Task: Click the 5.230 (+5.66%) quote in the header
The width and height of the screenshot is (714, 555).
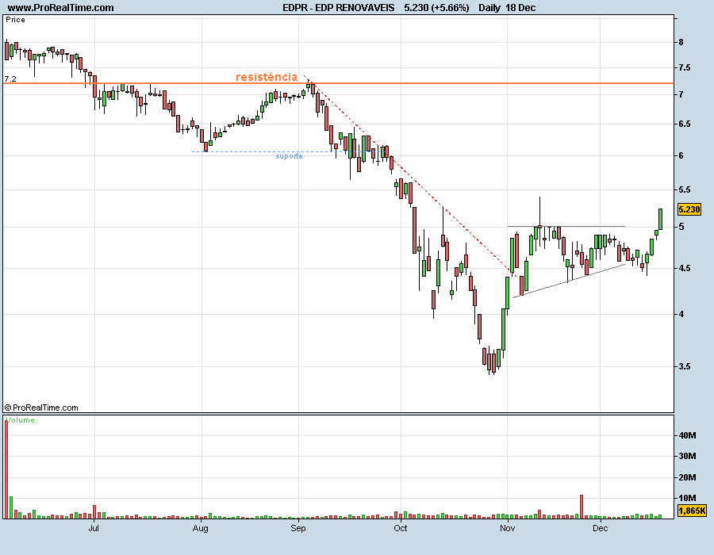Action: (x=436, y=8)
